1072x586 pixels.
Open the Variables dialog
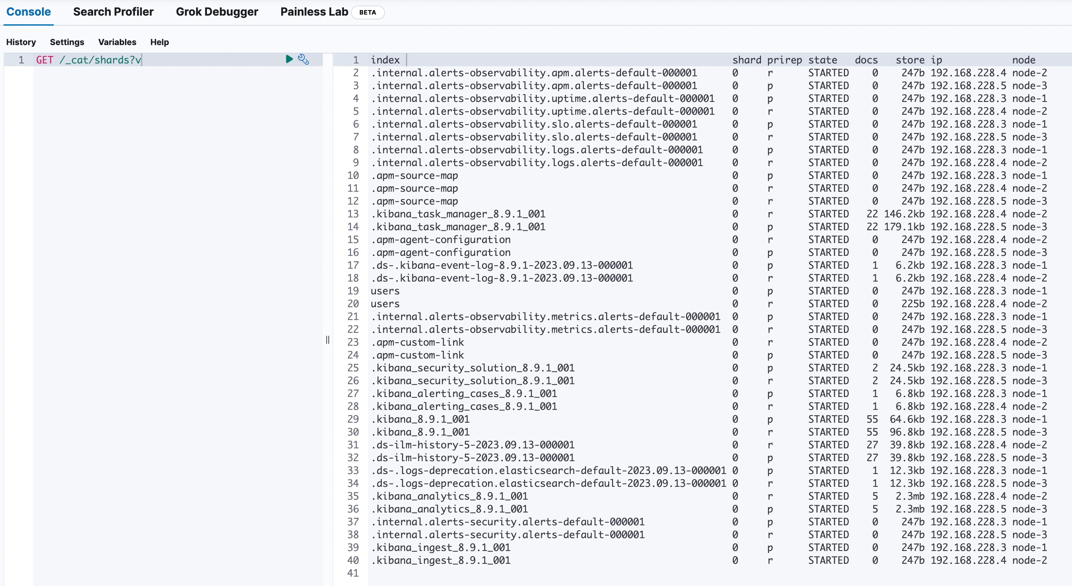click(x=117, y=42)
